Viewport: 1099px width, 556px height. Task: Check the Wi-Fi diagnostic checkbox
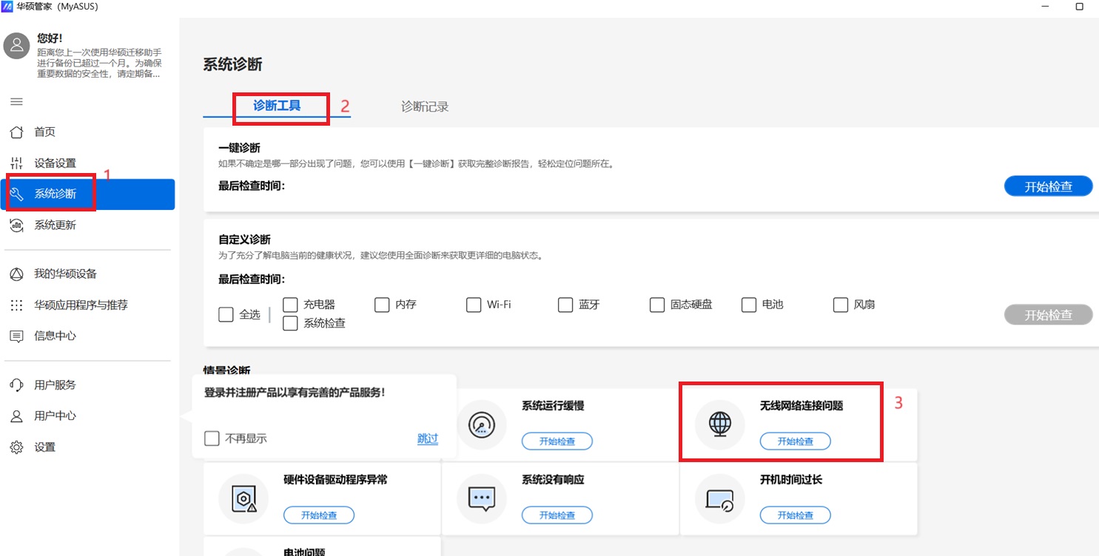click(473, 304)
